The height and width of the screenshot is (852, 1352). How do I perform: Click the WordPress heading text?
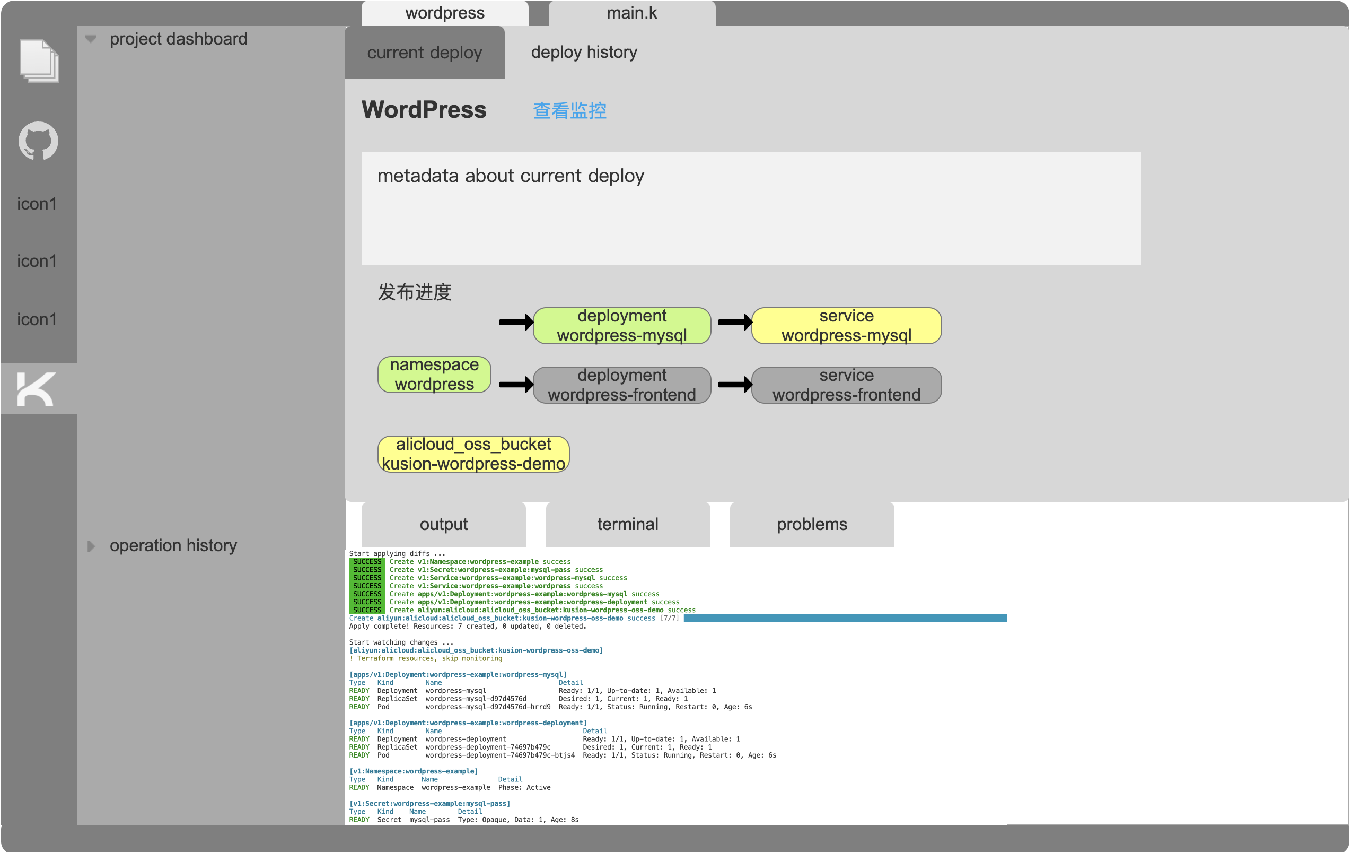(424, 109)
